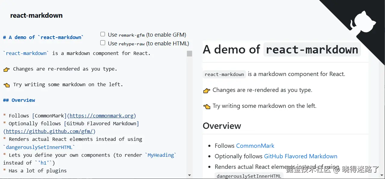Click the pointing-left hand emoji in preview
Image resolution: width=385 pixels, height=179 pixels.
tap(206, 106)
